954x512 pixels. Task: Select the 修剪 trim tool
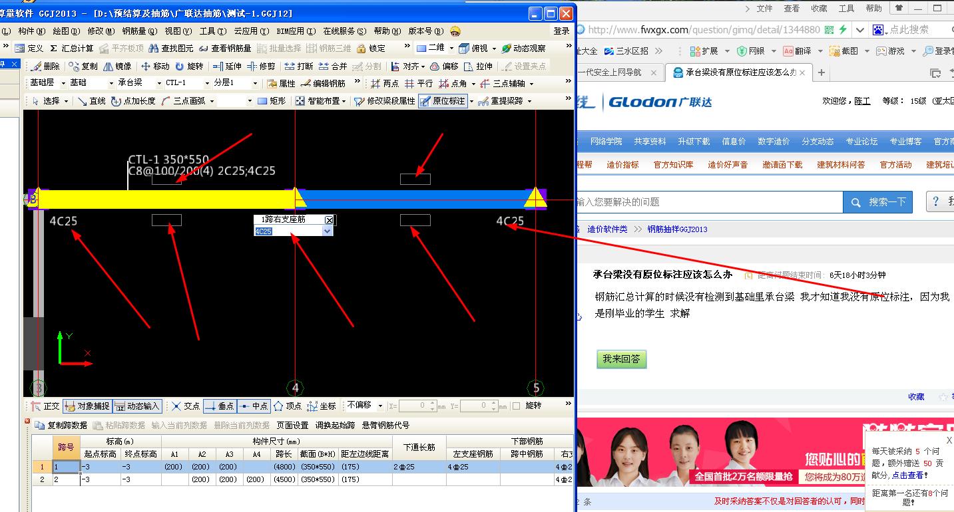tap(261, 66)
